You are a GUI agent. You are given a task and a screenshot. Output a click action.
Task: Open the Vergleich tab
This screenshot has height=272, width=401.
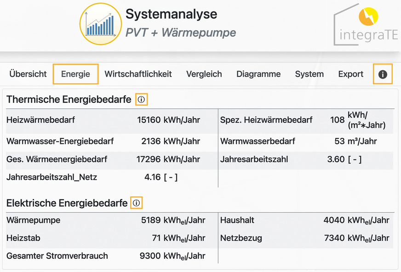tap(204, 74)
